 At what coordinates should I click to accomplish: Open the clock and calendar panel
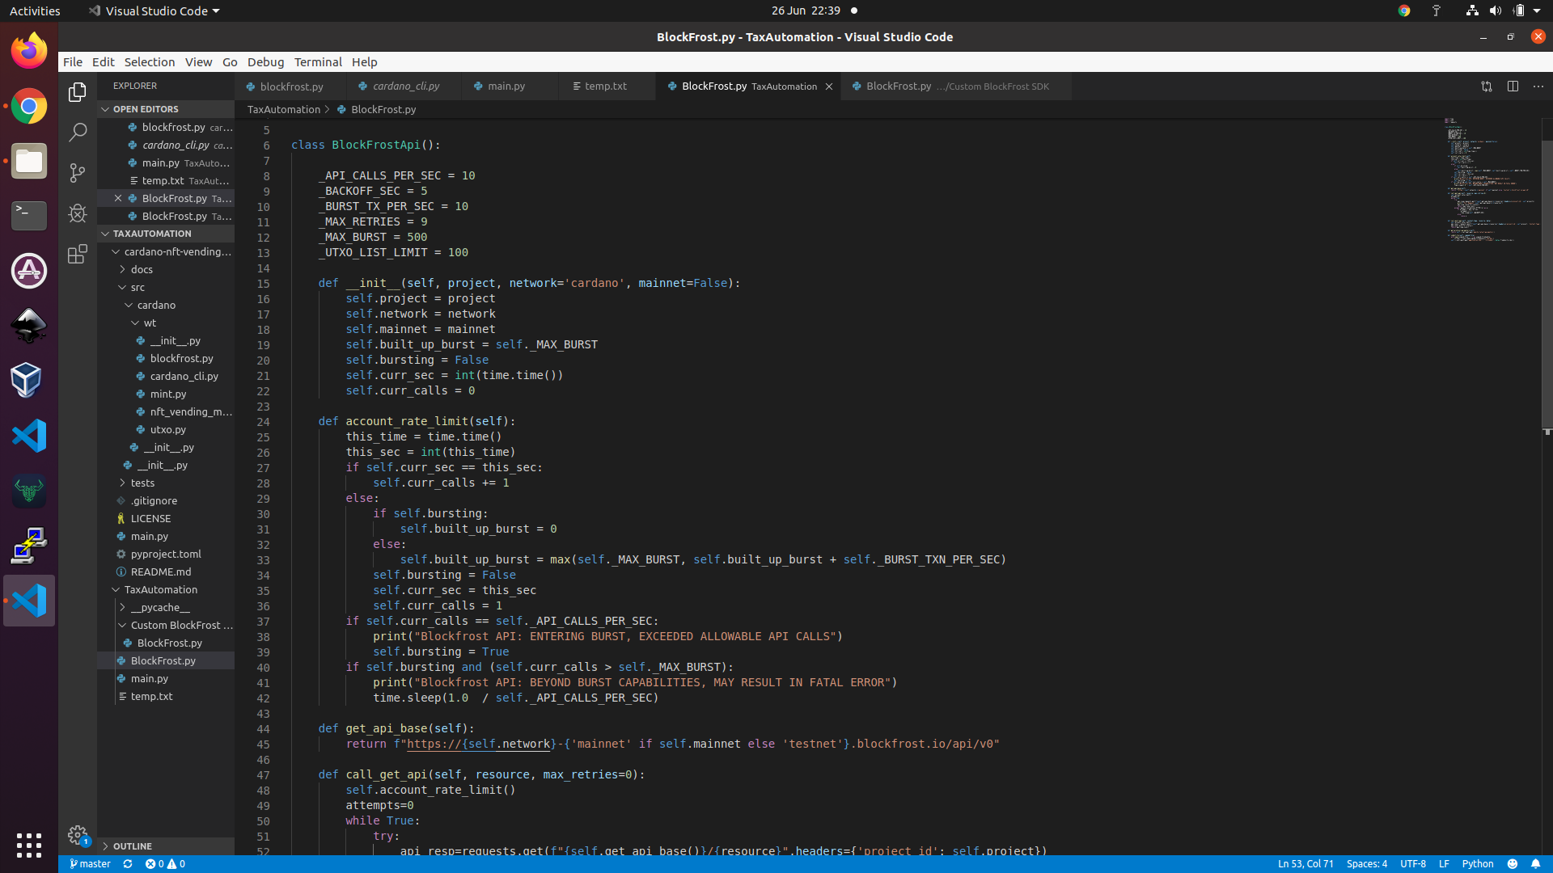pos(806,11)
